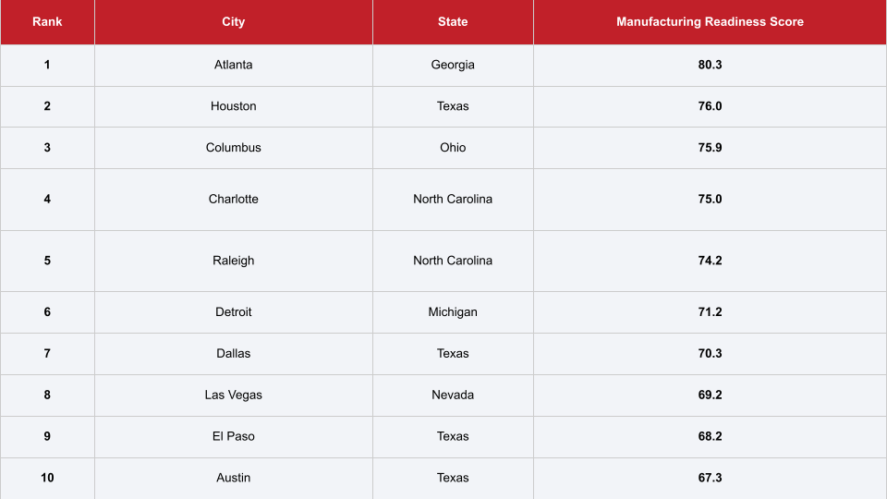The image size is (887, 499).
Task: Click the City column header
Action: (x=234, y=22)
